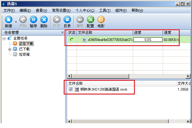Select file name 钢铁侠3HD1280高清国语.rmvb
This screenshot has width=192, height=128.
104,89
